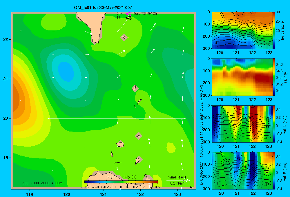This screenshot has height=197, width=290.
Task: Click the "0.5" end label of the height anomaly bar
Action: [x=157, y=187]
